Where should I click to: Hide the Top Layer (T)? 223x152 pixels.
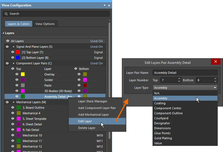click(x=13, y=52)
